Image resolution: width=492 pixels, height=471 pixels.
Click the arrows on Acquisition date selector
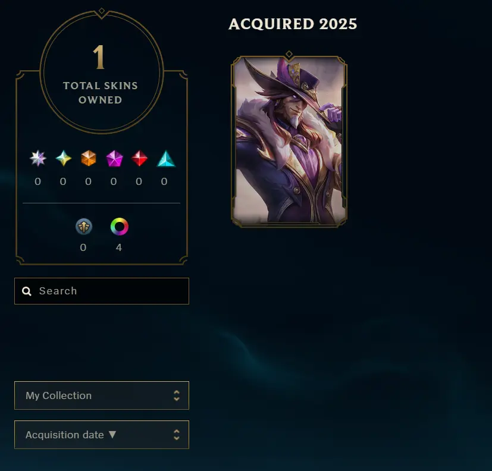coord(177,435)
